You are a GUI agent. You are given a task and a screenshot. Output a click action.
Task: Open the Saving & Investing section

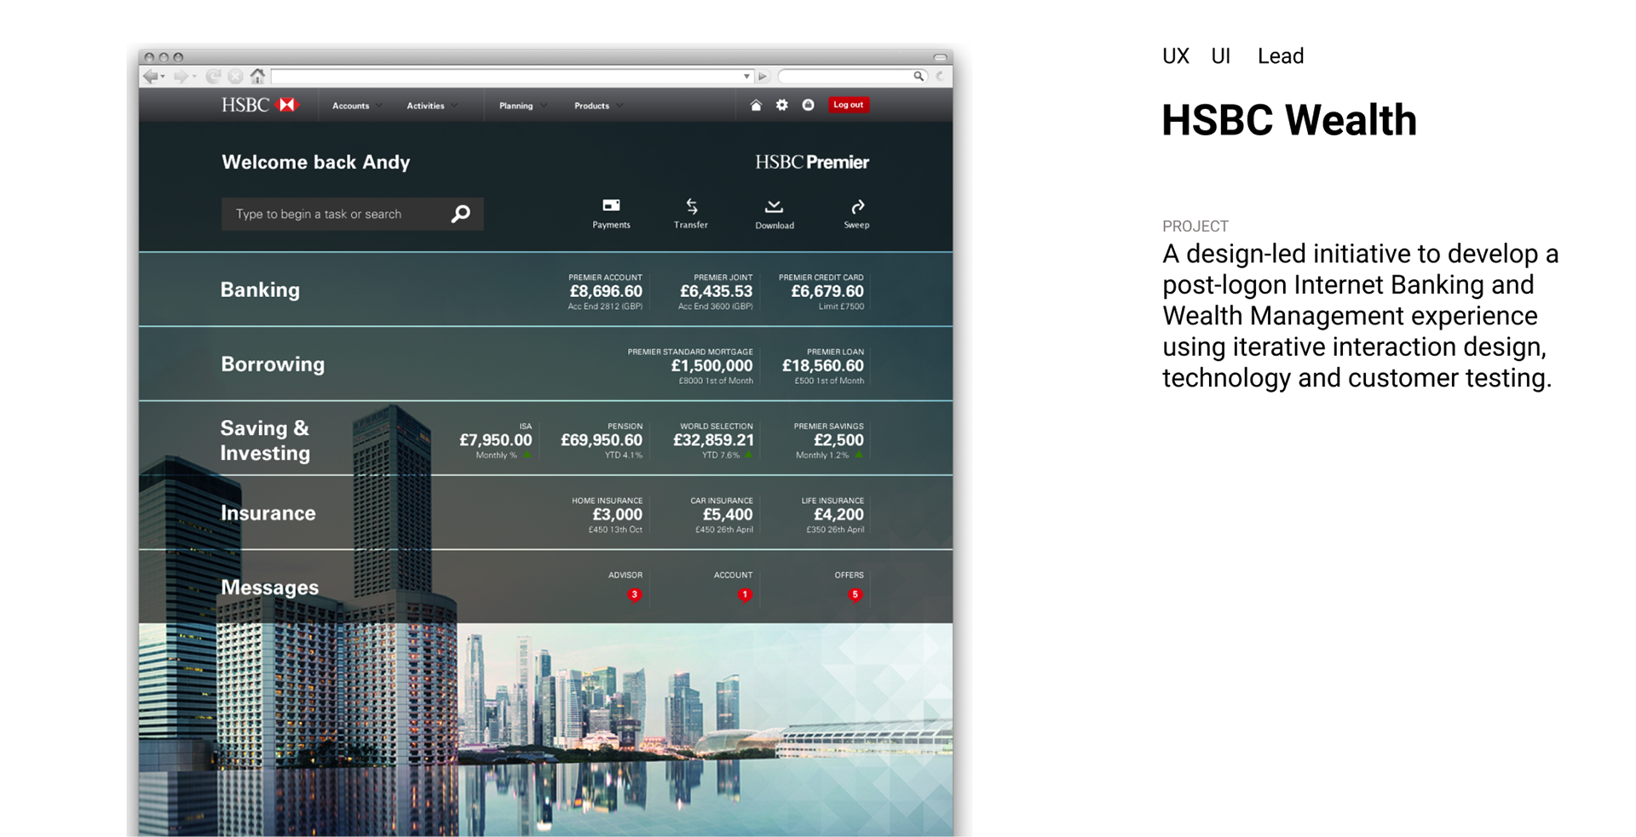click(265, 440)
